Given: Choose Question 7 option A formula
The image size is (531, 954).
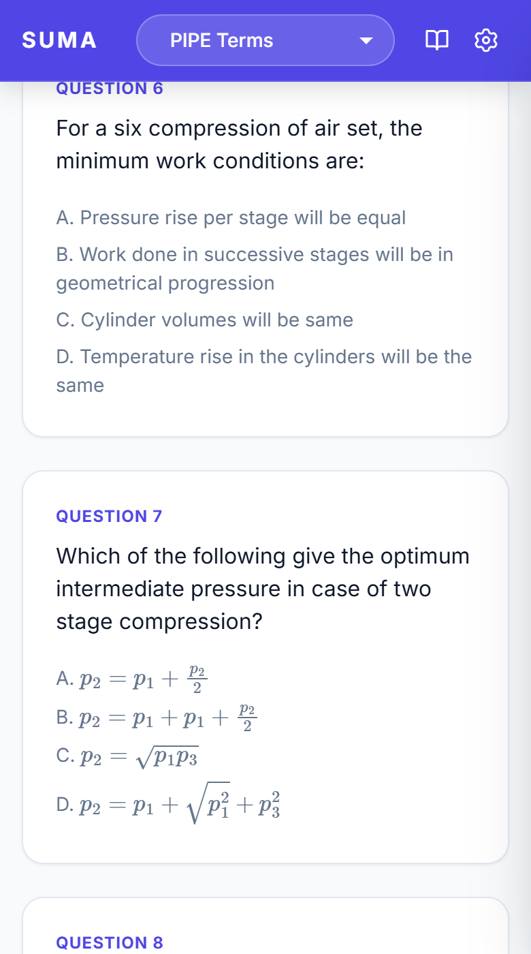Looking at the screenshot, I should tap(132, 679).
